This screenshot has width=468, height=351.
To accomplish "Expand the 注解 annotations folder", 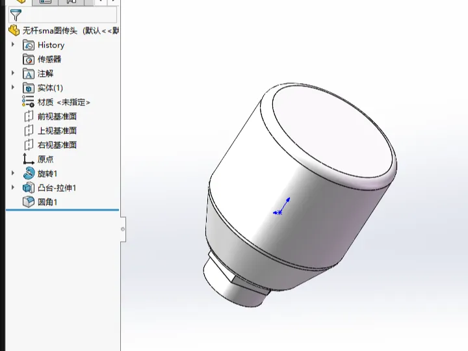I will pos(13,73).
